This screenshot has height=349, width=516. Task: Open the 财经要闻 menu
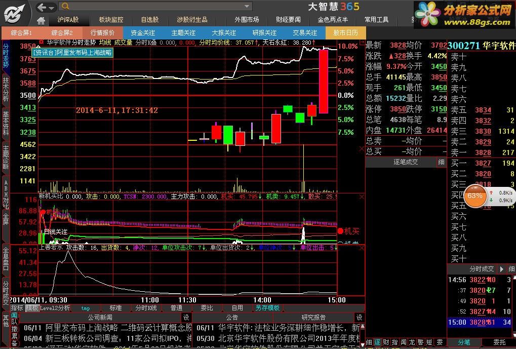(x=288, y=20)
